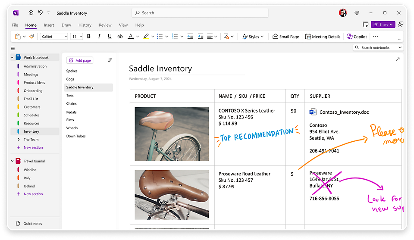Open the Insert ribbon tab
Viewport: 414px width, 240px height.
pyautogui.click(x=49, y=25)
